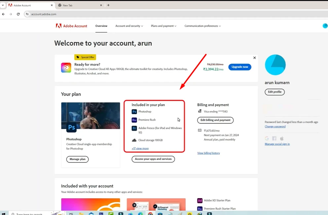Open the Overview tab
Image resolution: width=328 pixels, height=215 pixels.
click(101, 26)
